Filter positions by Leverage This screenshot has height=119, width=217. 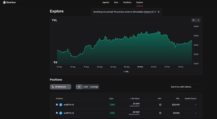click(94, 87)
